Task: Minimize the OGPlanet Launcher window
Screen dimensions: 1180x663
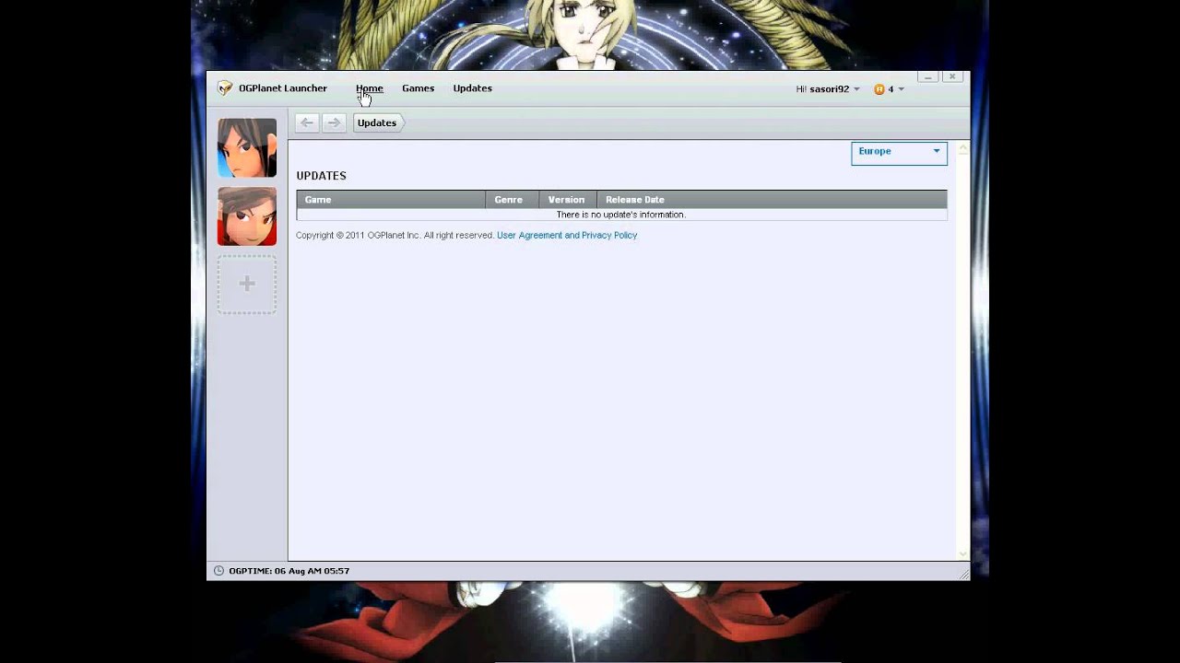Action: click(x=928, y=77)
